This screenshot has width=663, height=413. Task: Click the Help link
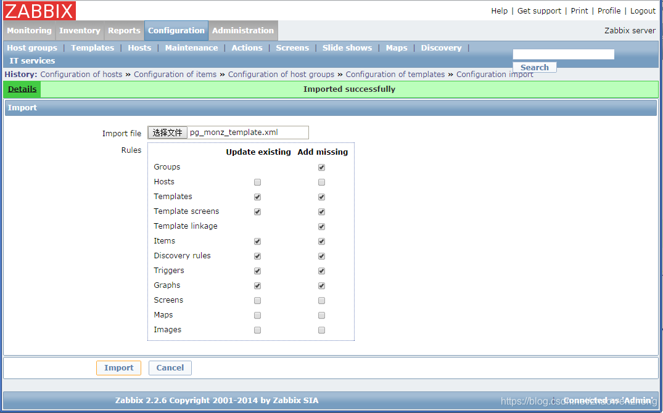coord(500,11)
